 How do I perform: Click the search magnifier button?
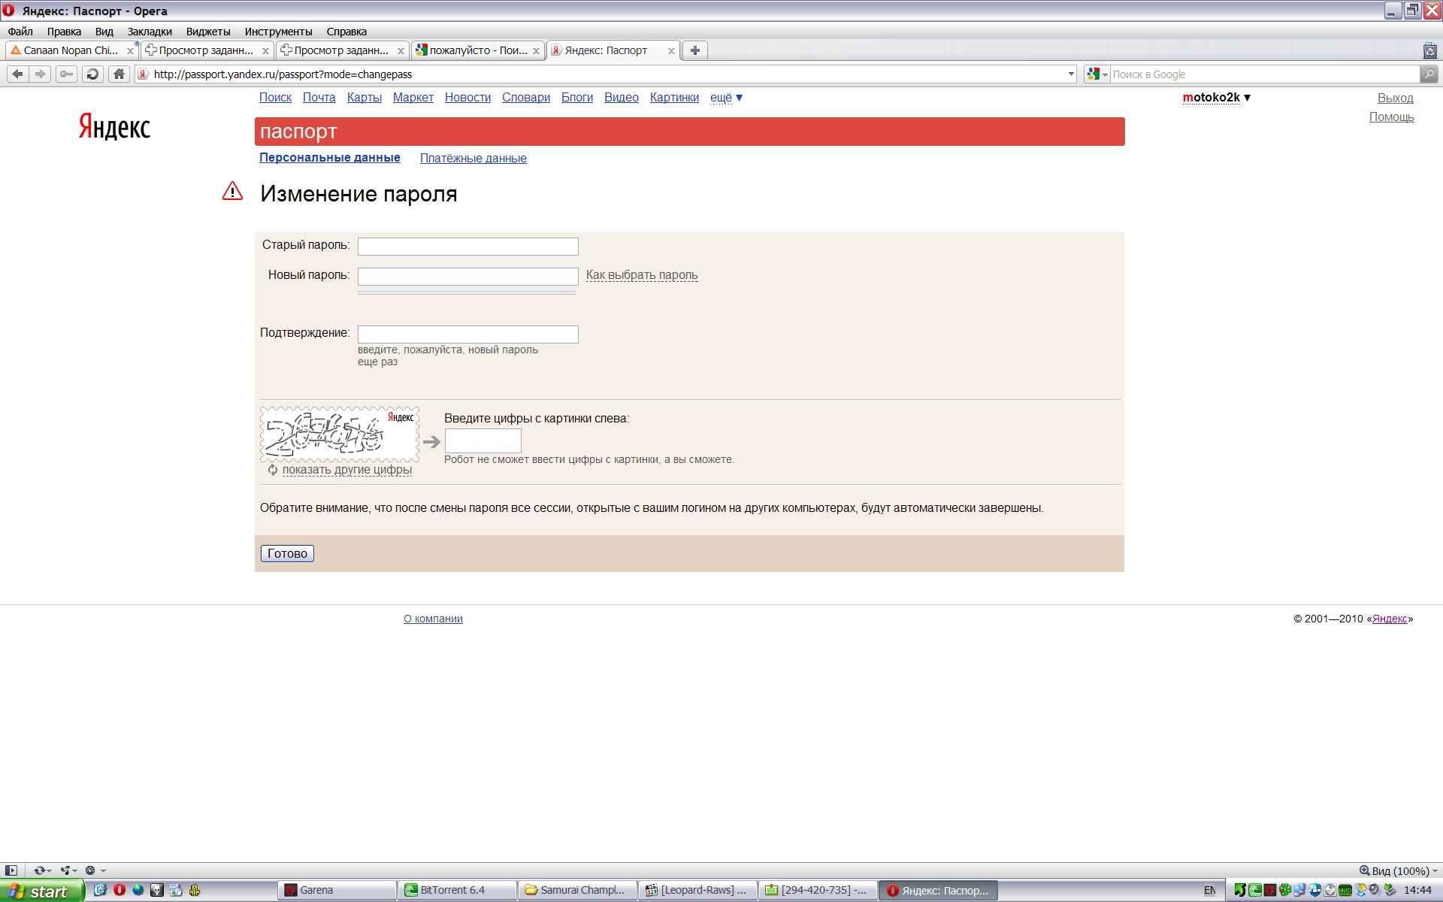(1429, 74)
